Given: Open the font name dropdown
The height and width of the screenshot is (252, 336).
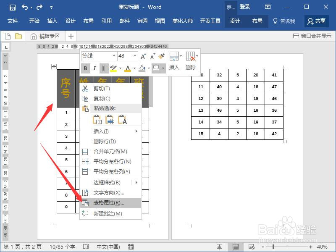Looking at the screenshot, I should 114,56.
